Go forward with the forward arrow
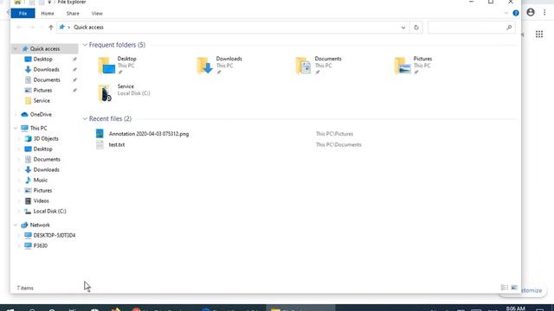 [x=32, y=27]
